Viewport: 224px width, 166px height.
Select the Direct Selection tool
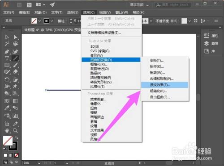[15, 37]
